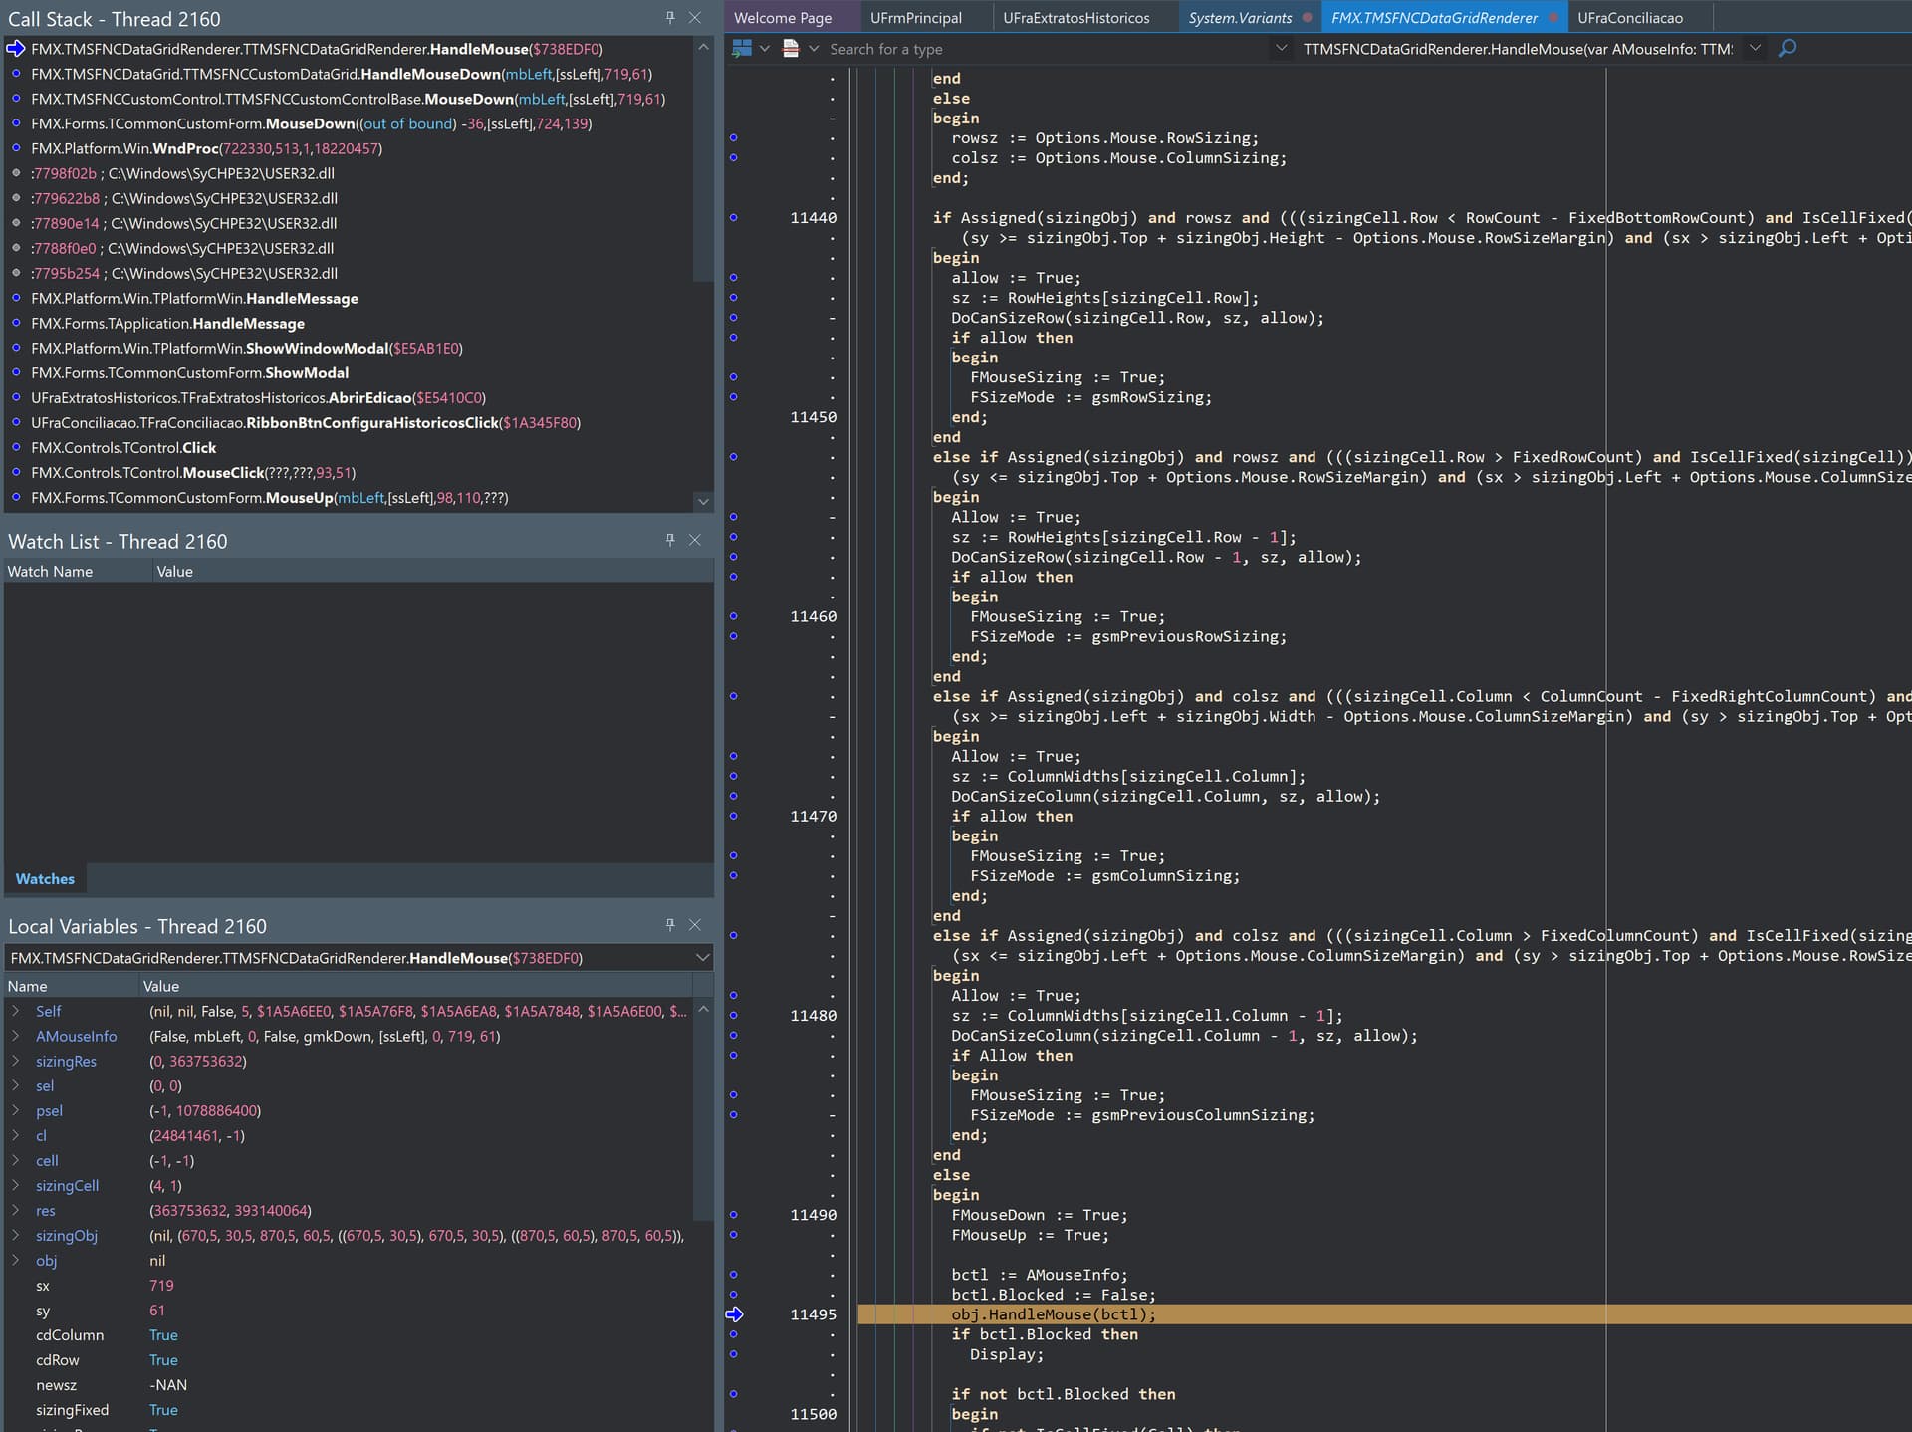Open the stack frame dropdown in Local Variables

tap(702, 958)
